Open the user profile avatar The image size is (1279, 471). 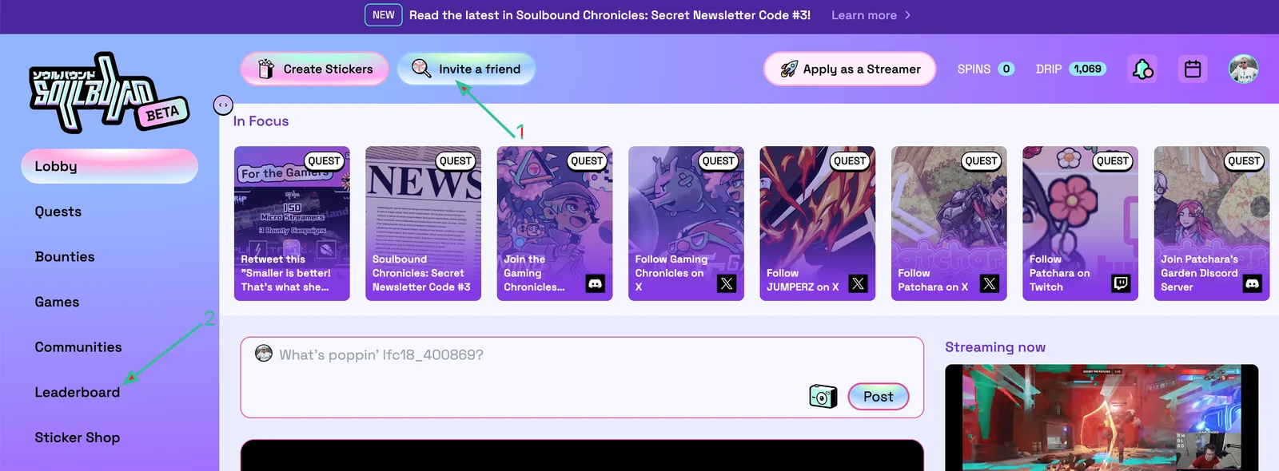(x=1243, y=69)
